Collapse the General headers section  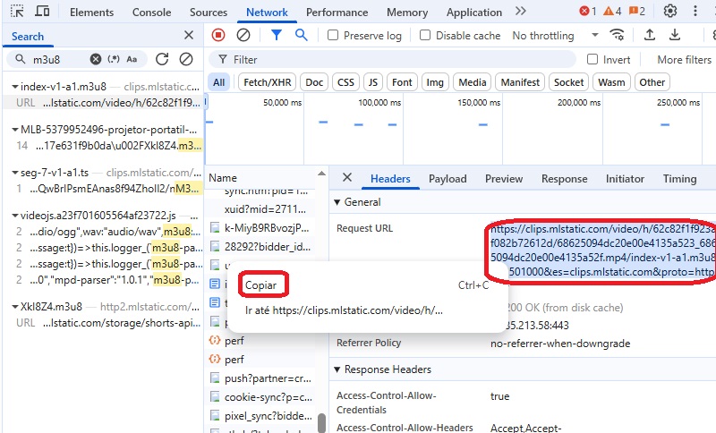[337, 202]
